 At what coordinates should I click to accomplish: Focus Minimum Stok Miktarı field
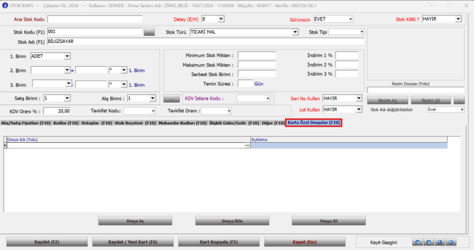pyautogui.click(x=256, y=55)
